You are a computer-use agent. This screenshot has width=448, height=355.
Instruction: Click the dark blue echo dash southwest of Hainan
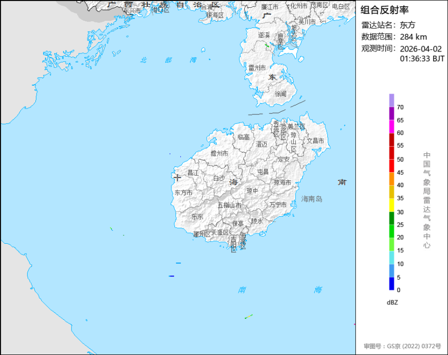(171, 276)
